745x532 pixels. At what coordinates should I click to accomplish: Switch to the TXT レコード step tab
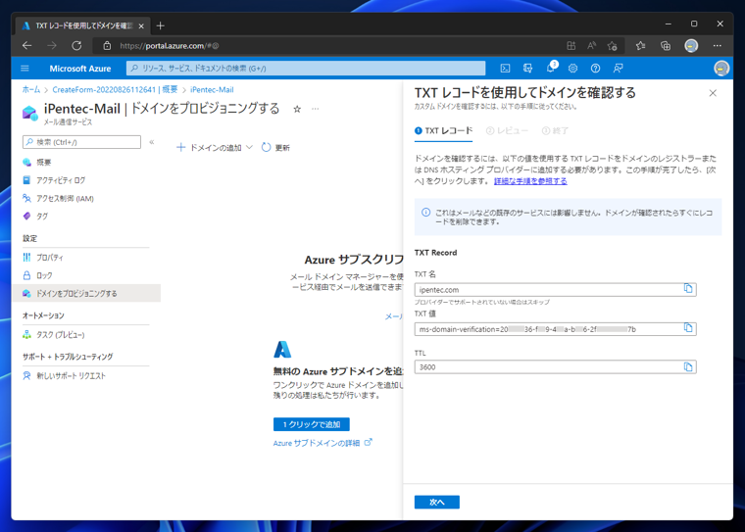pyautogui.click(x=444, y=130)
